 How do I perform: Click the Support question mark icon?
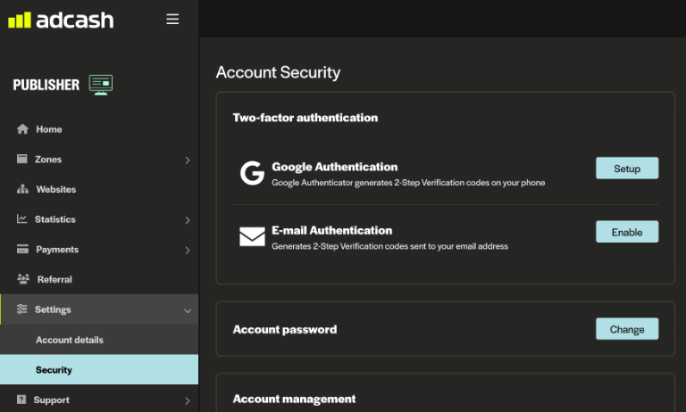click(x=22, y=400)
